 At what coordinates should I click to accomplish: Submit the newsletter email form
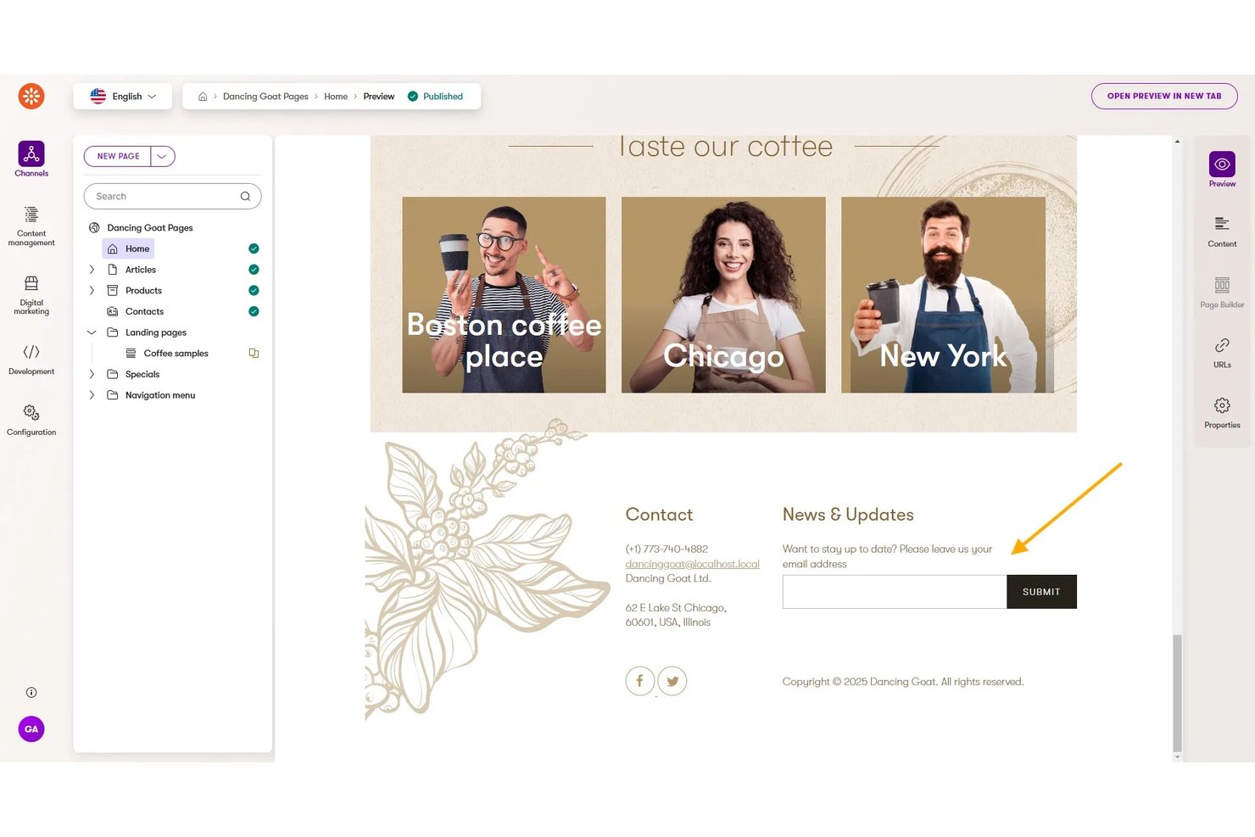pyautogui.click(x=1041, y=592)
